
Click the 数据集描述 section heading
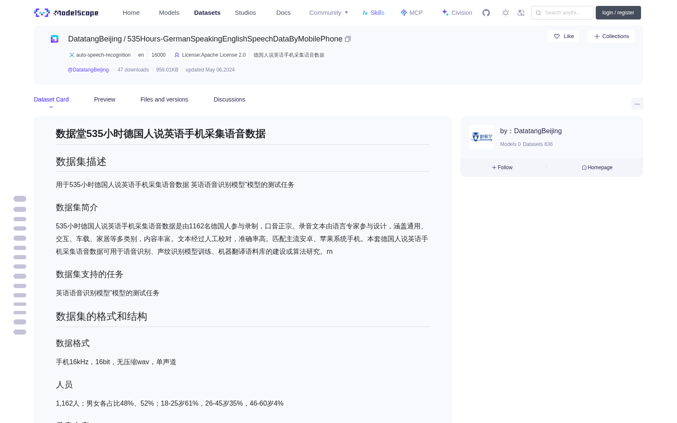pyautogui.click(x=81, y=162)
